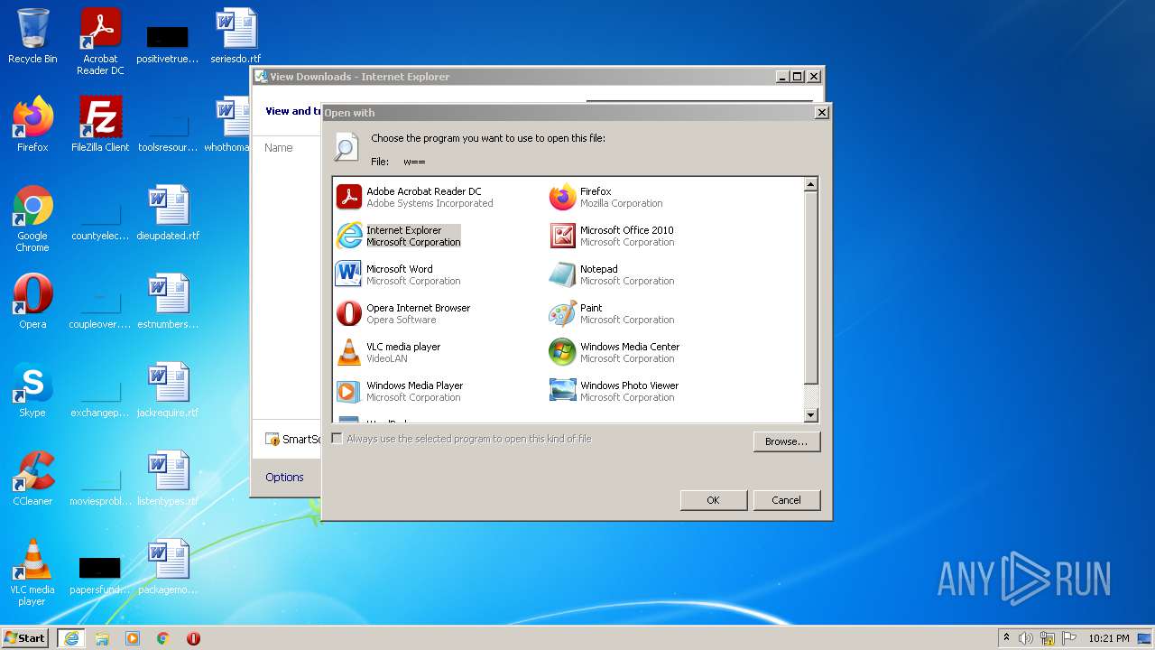Click network tray icon
Screen dimensions: 1155x650
(1048, 638)
